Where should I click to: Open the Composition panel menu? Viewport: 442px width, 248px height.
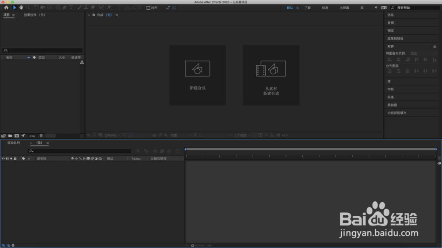(117, 15)
